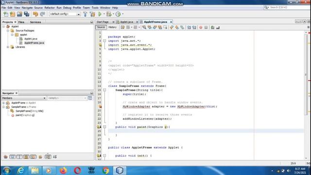Click the Clean and Build icon
Screen dimensions: 311x175
(x=92, y=14)
